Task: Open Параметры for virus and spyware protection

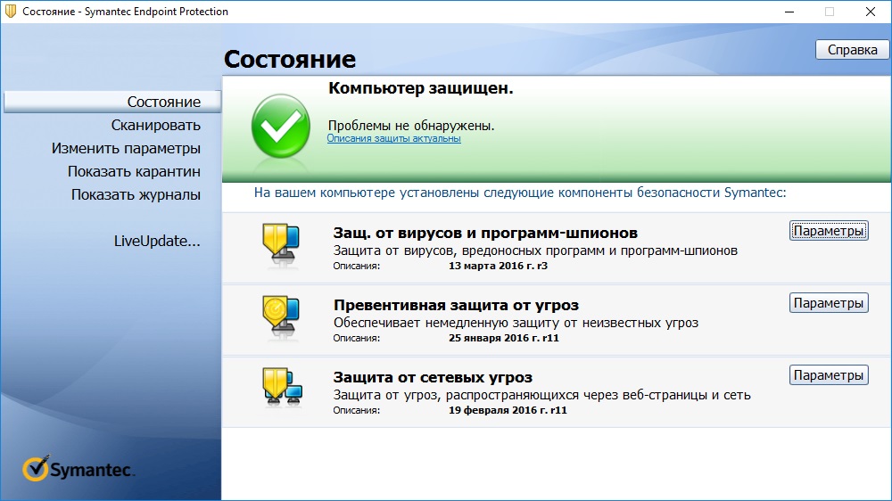Action: [829, 231]
